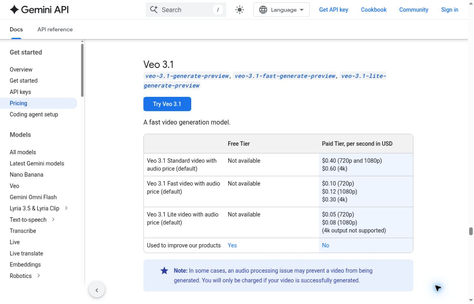Screen dimensions: 474x304
Task: Open Embeddings in sidebar
Action: pyautogui.click(x=25, y=265)
